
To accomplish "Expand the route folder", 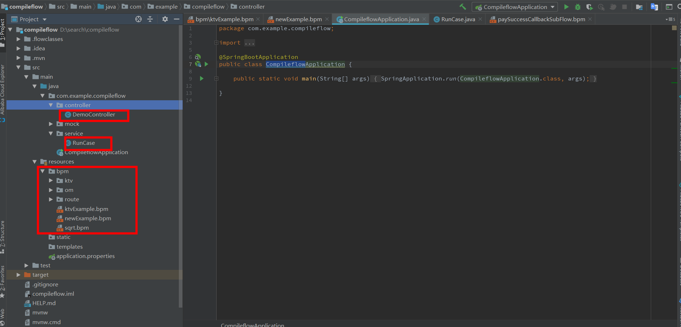I will coord(51,199).
